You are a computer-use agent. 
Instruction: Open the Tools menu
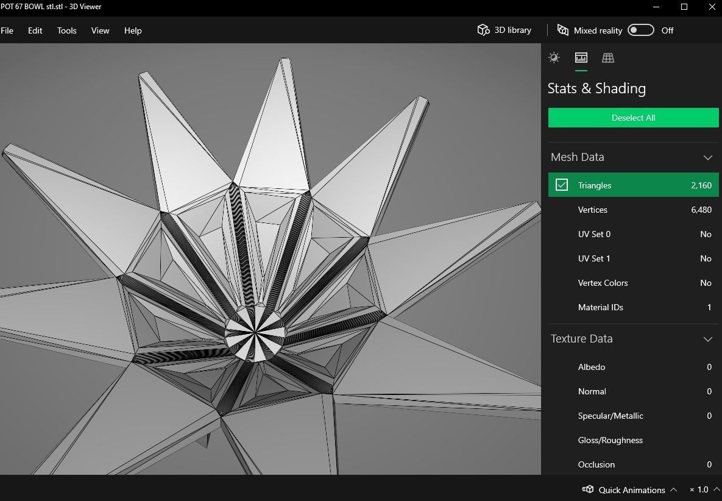(67, 30)
